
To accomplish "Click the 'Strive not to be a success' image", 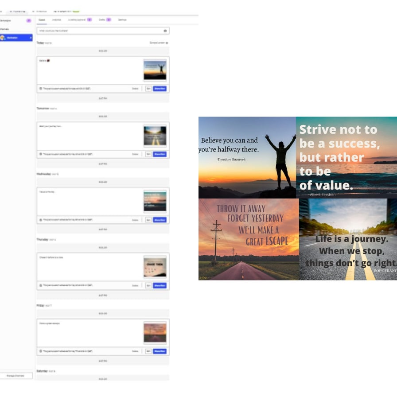I will pyautogui.click(x=346, y=157).
